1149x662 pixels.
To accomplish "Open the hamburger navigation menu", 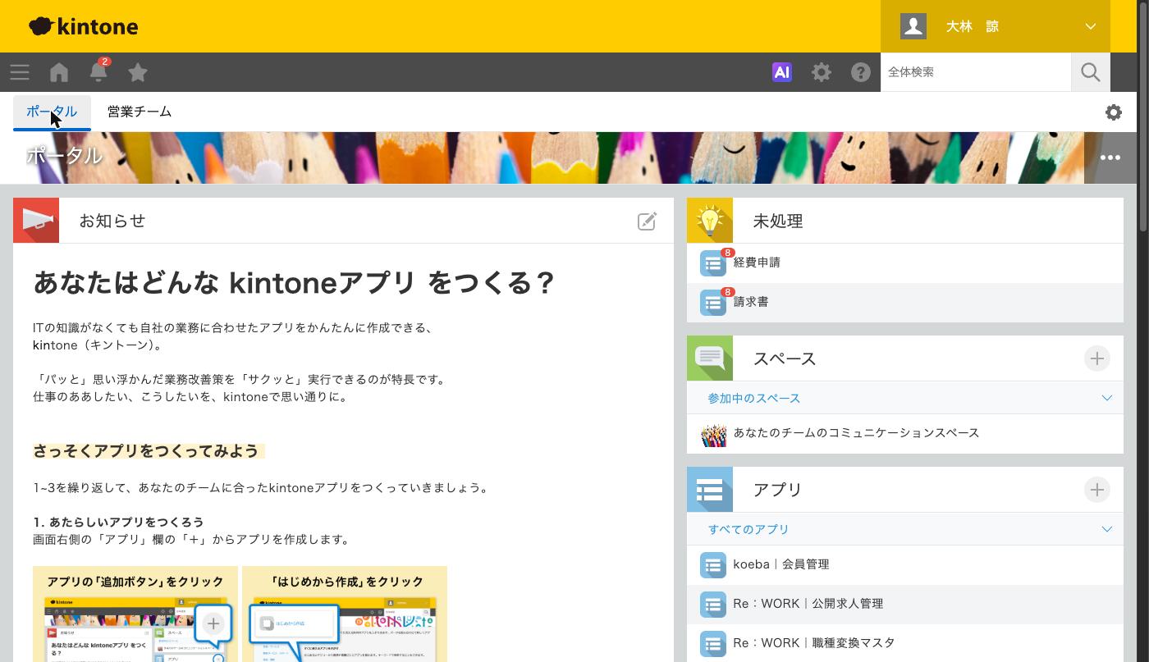I will click(x=20, y=72).
